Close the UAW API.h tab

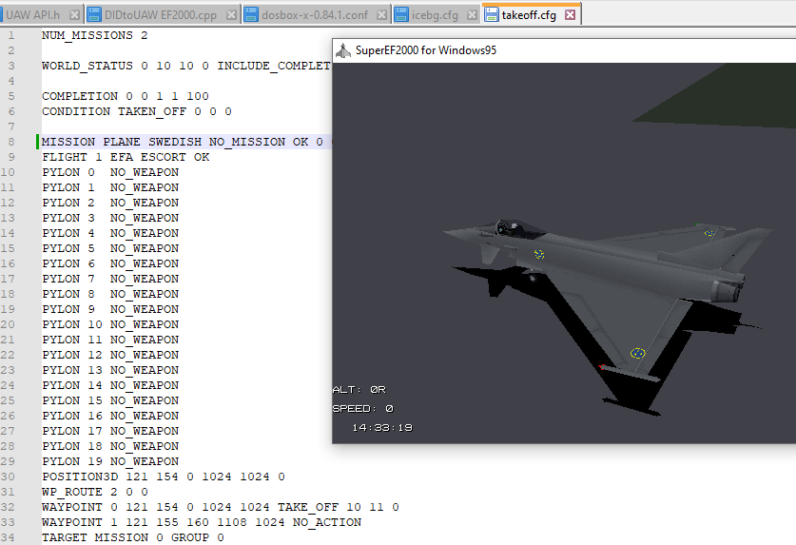[73, 15]
